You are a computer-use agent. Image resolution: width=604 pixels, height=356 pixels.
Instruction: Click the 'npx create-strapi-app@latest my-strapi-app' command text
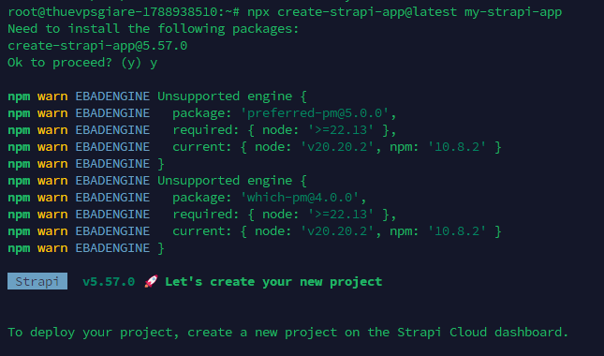coord(405,12)
